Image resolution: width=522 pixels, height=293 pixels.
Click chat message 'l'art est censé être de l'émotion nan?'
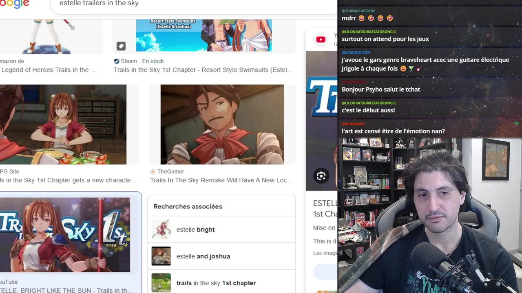393,131
